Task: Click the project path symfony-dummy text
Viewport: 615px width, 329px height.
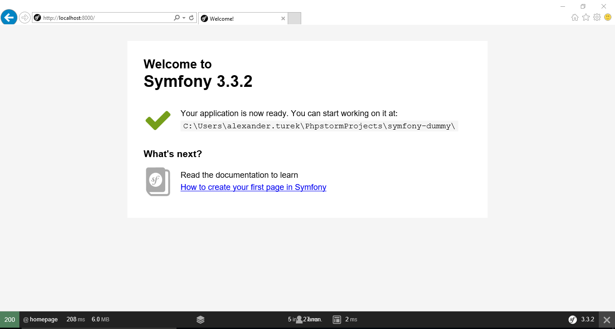Action: click(x=319, y=126)
